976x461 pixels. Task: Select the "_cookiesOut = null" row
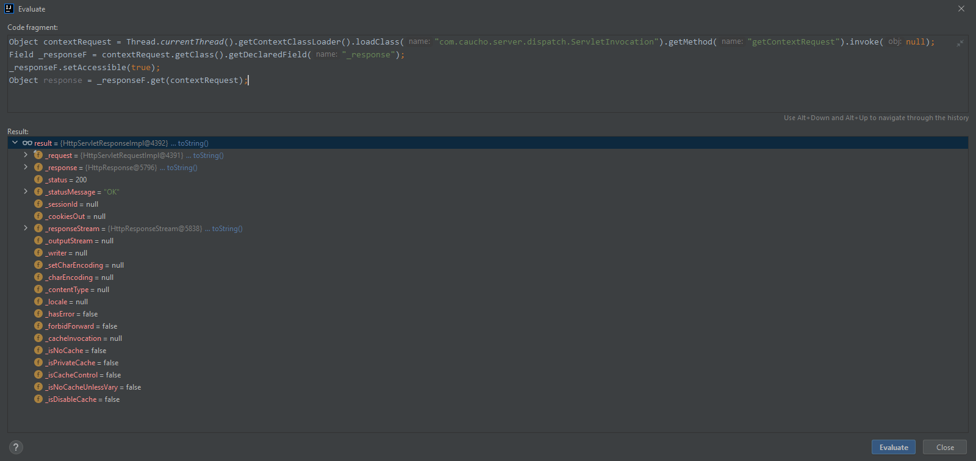[x=488, y=216]
